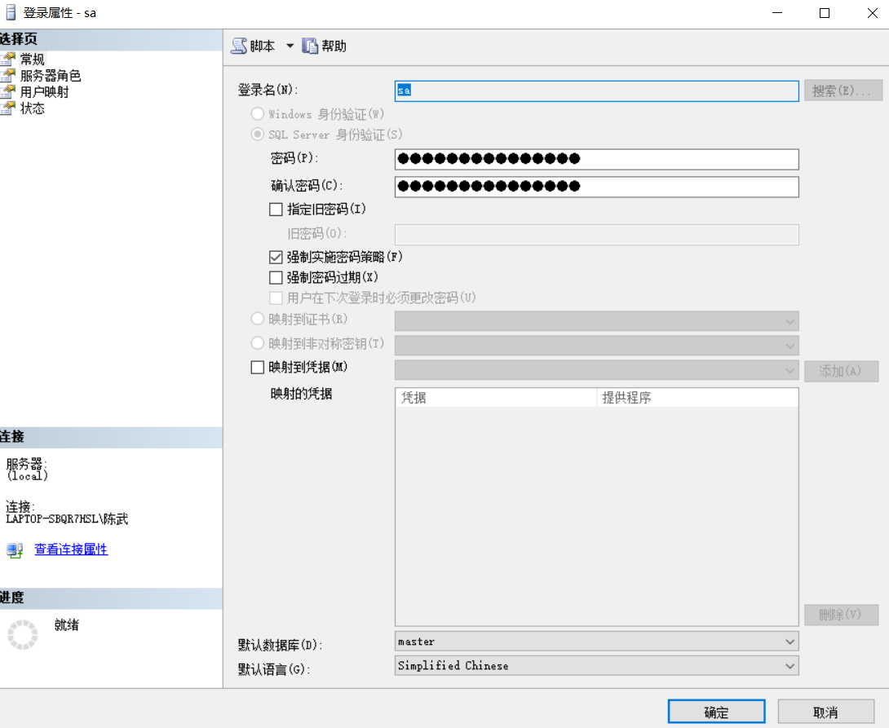Cancel with the 取消 button
The image size is (889, 728).
point(825,712)
